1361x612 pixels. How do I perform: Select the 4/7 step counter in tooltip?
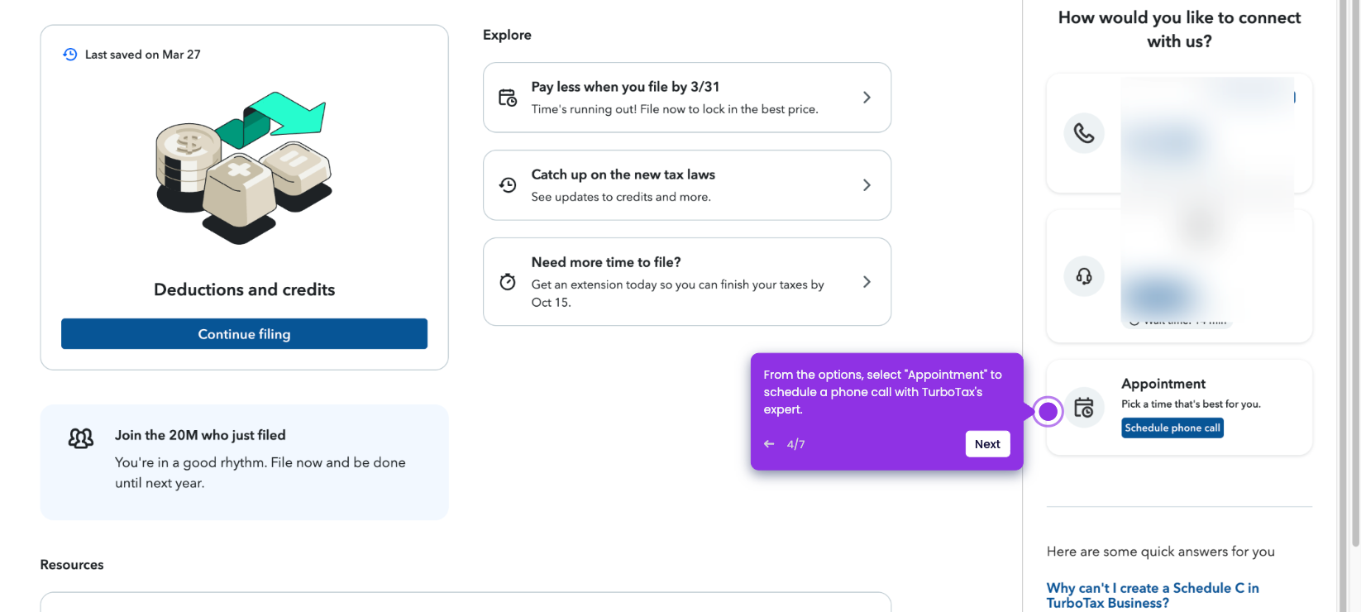click(795, 444)
